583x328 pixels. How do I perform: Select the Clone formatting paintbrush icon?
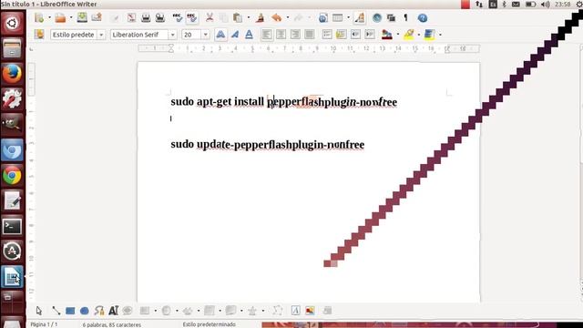tap(261, 18)
